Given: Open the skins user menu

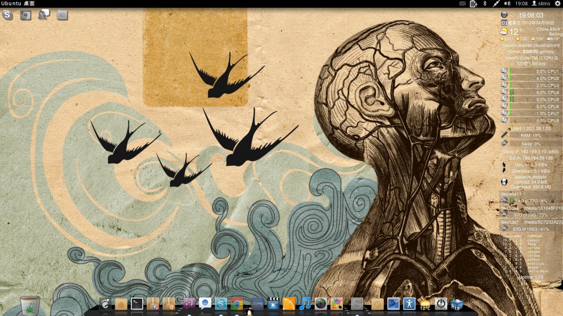Looking at the screenshot, I should click(541, 4).
